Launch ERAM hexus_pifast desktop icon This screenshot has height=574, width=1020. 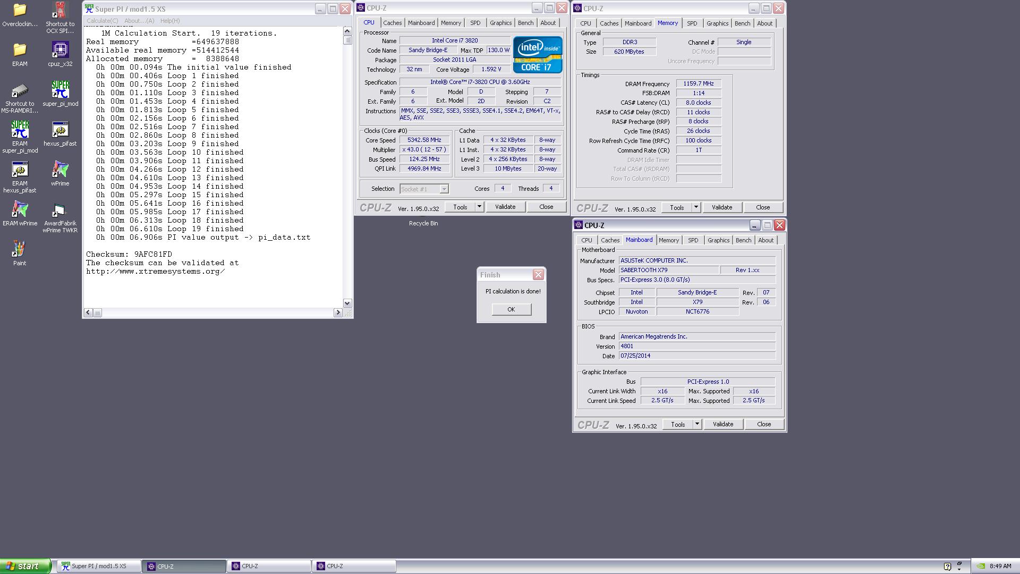pyautogui.click(x=20, y=177)
